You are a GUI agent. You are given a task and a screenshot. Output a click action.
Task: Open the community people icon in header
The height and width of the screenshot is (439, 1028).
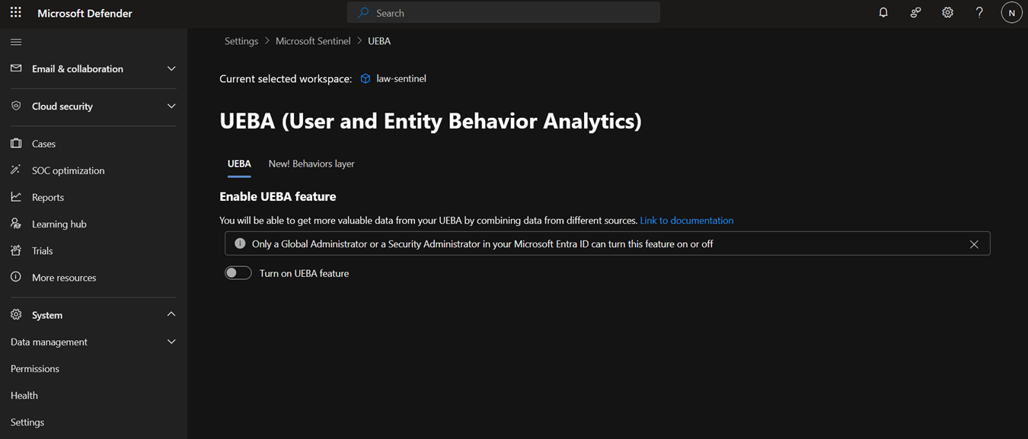click(915, 13)
